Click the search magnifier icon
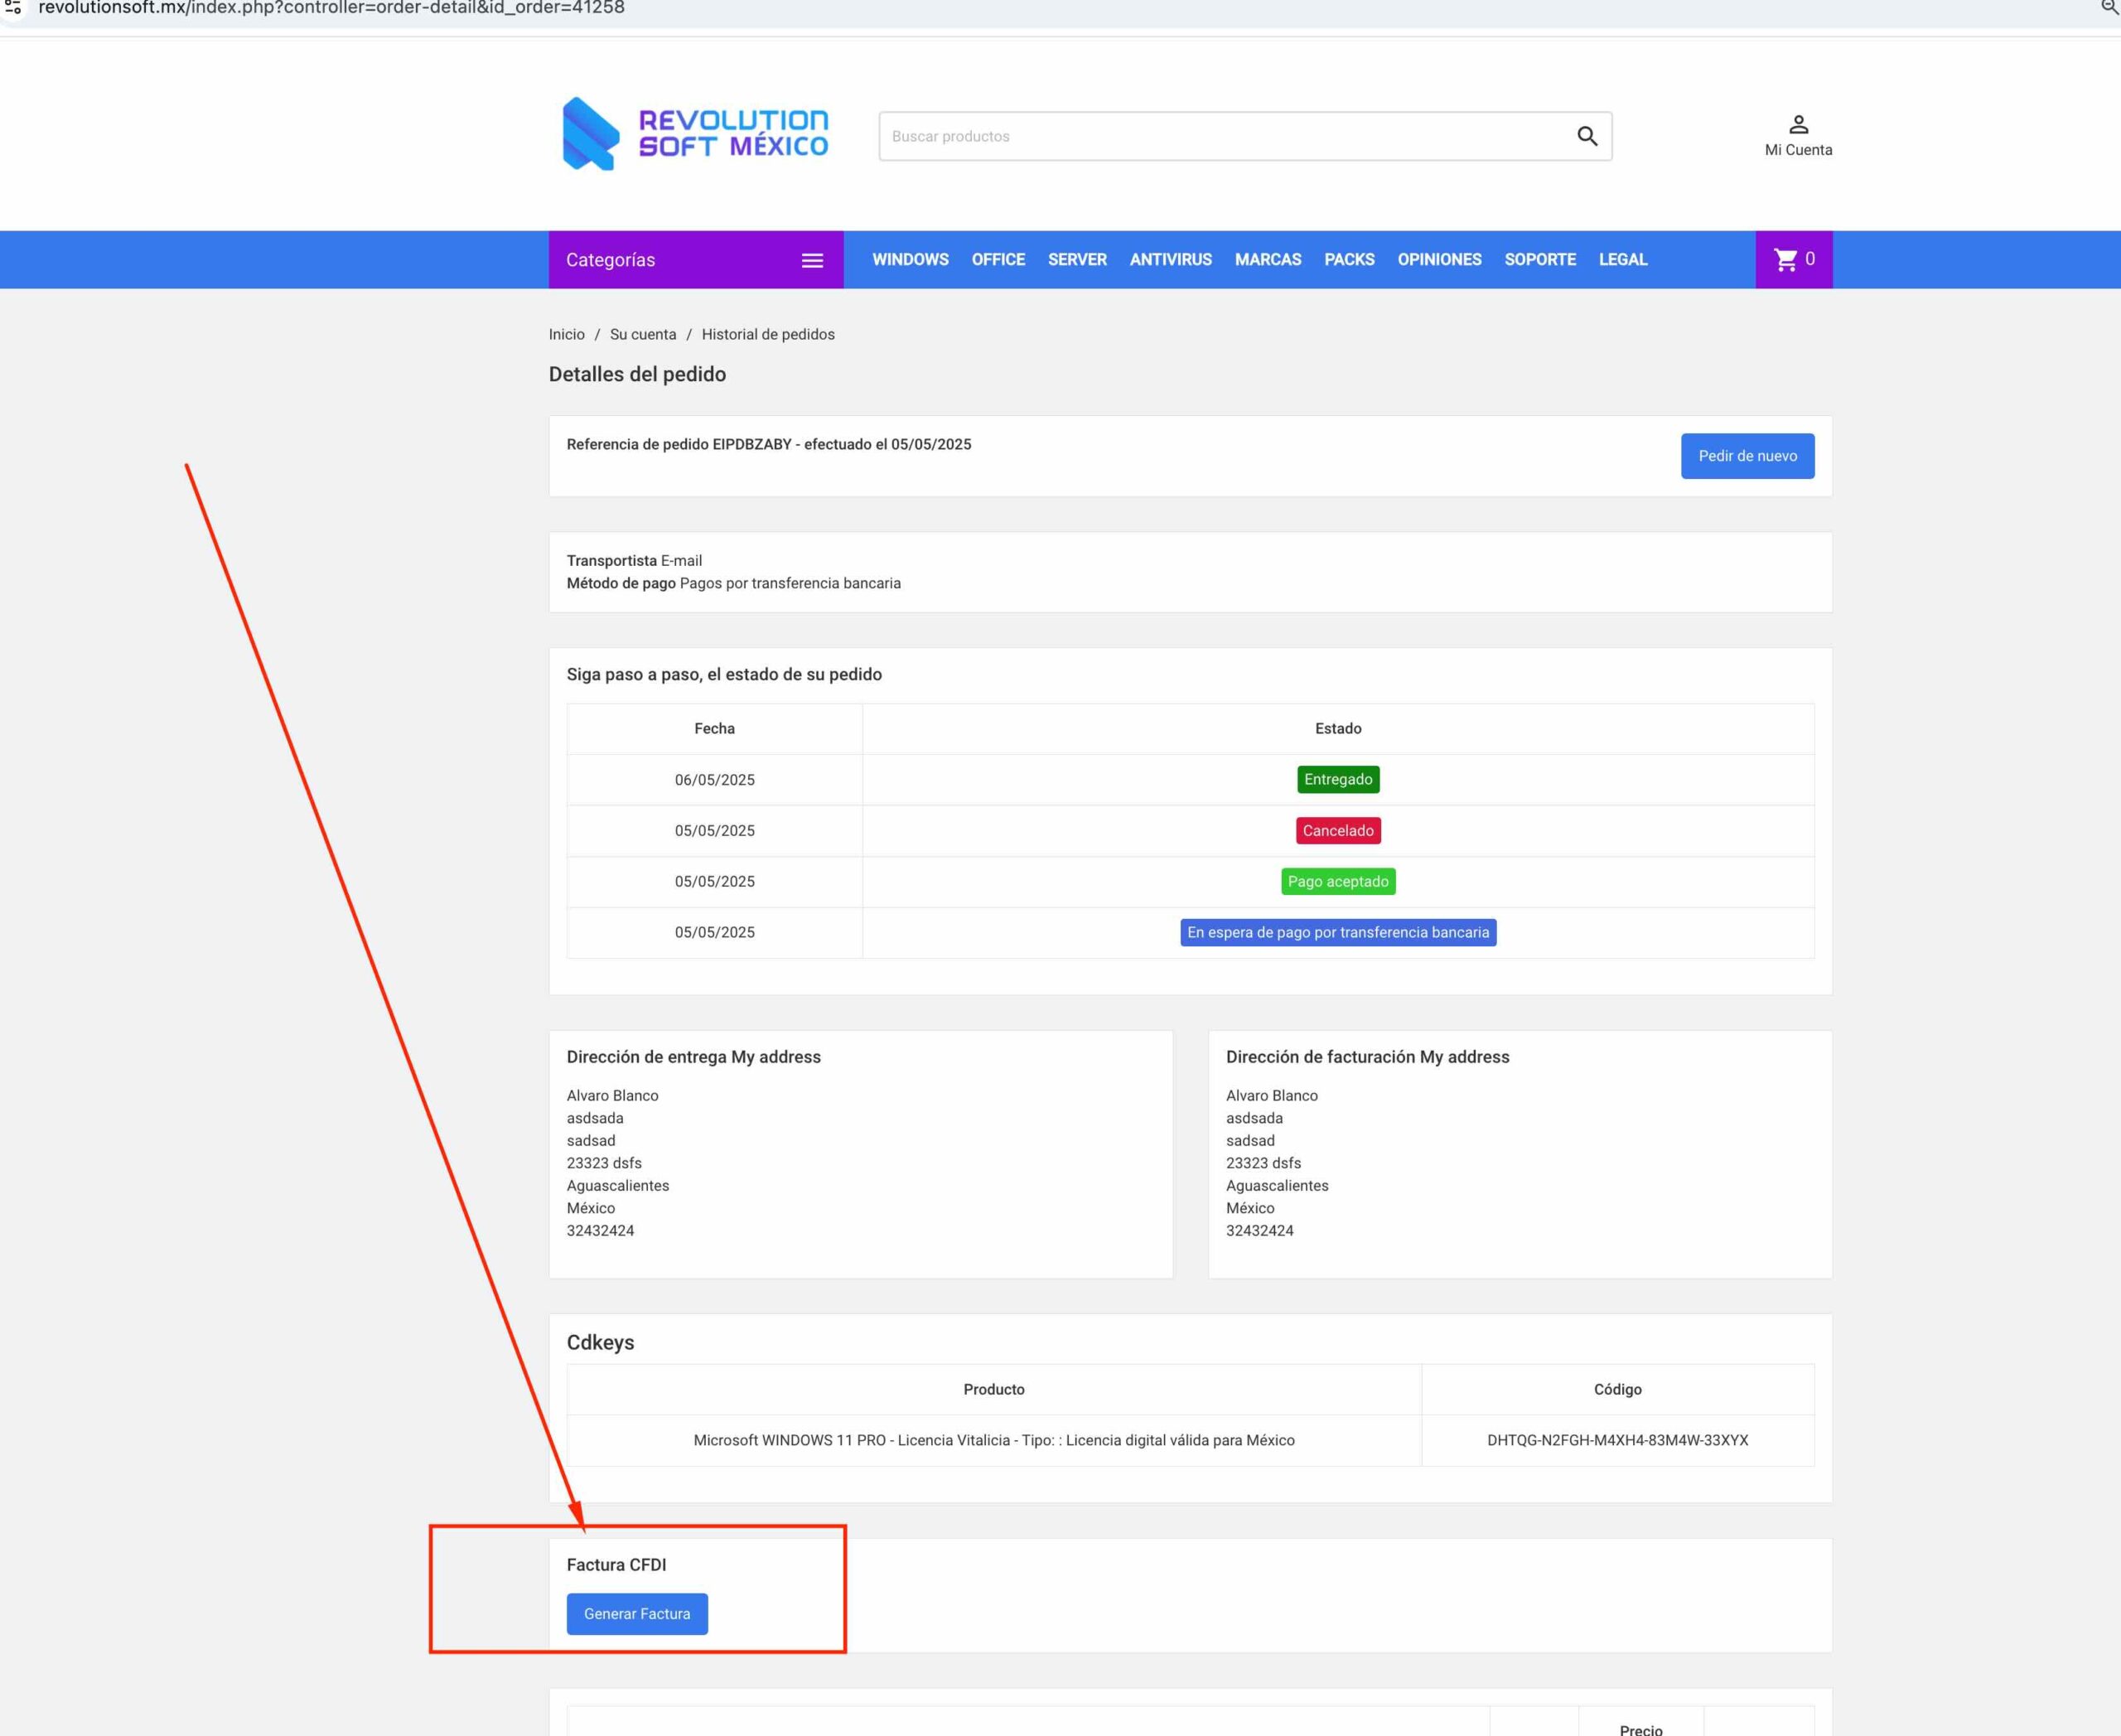Viewport: 2121px width, 1736px height. coord(1587,136)
